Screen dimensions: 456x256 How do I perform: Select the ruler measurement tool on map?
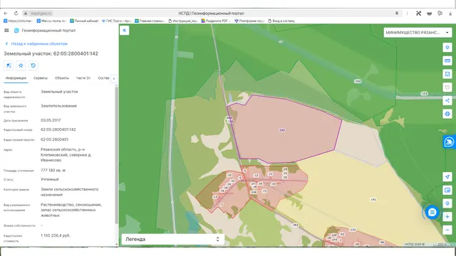point(447,60)
